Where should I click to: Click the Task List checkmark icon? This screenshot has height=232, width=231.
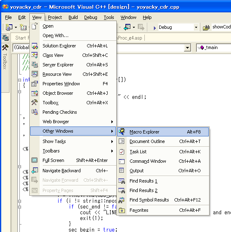click(122, 152)
